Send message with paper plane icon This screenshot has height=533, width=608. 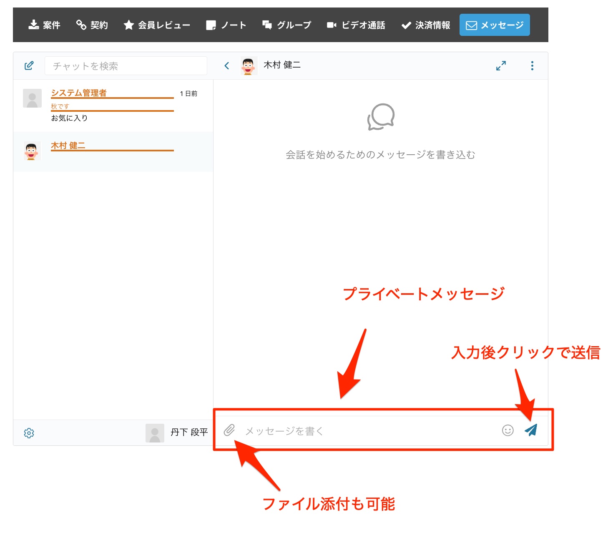pos(531,430)
